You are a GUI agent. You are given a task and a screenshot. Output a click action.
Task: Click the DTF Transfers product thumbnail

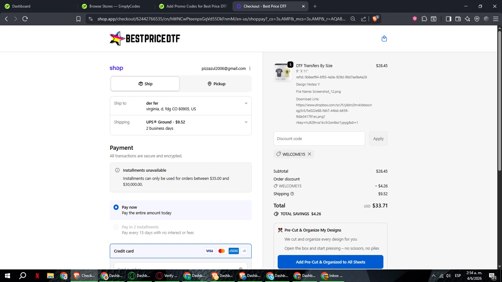click(283, 72)
